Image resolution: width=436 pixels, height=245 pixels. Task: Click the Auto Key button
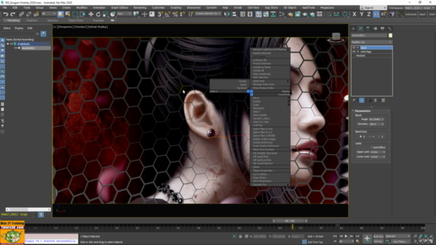click(x=378, y=236)
